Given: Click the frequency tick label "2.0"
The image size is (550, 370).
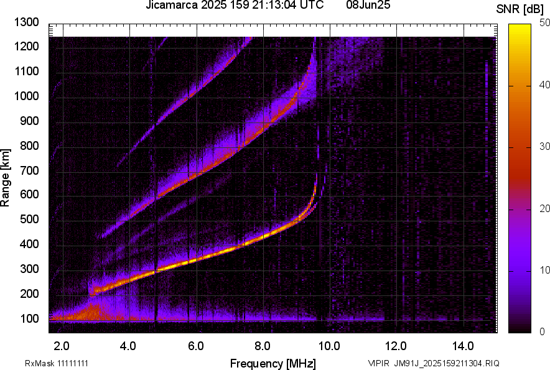Looking at the screenshot, I should tap(62, 346).
